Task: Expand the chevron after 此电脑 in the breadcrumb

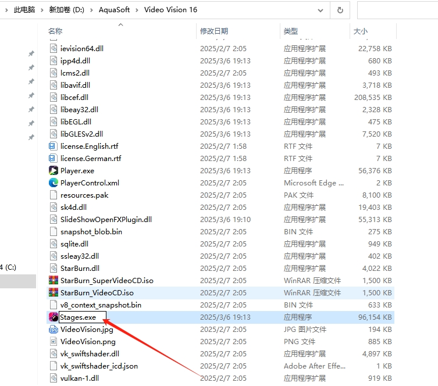Action: pyautogui.click(x=42, y=10)
